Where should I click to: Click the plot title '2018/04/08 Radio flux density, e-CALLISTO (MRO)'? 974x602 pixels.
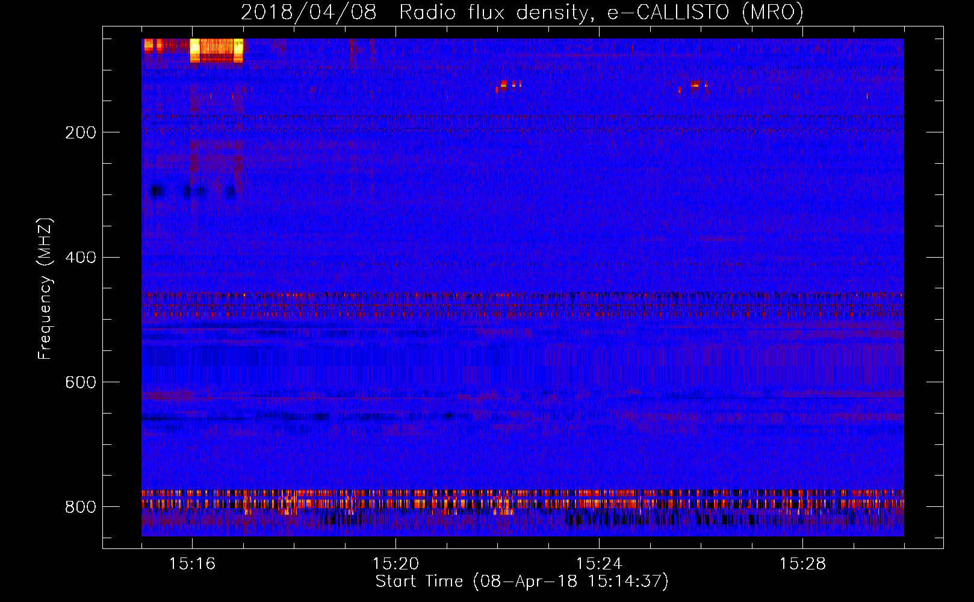pos(522,12)
